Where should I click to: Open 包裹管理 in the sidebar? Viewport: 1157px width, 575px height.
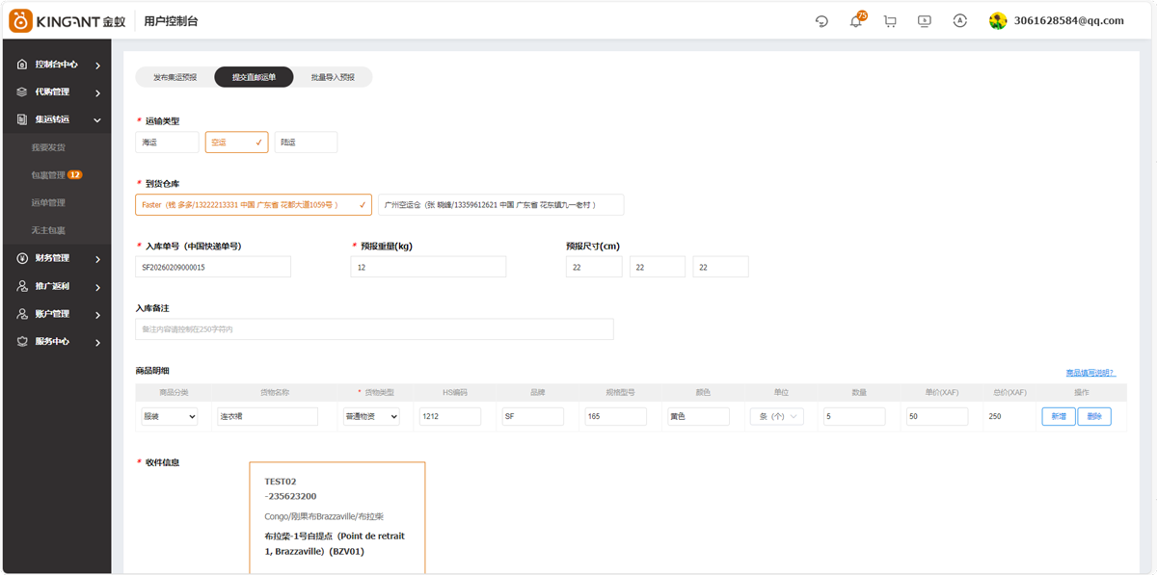[48, 175]
